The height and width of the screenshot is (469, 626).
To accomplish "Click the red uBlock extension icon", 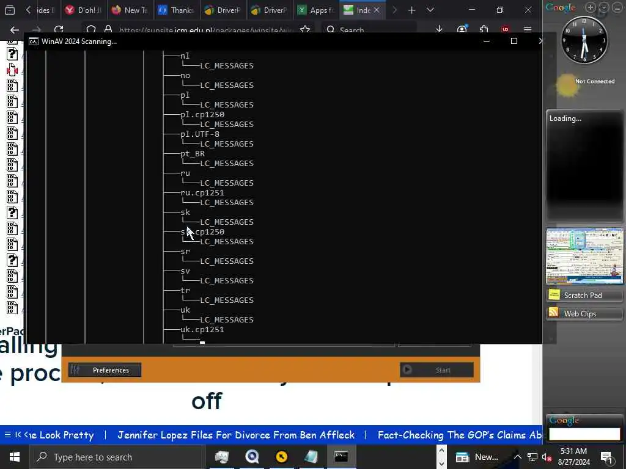I will (506, 29).
